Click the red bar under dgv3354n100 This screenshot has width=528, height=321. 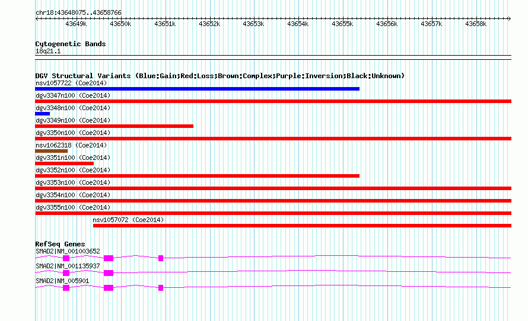point(273,201)
